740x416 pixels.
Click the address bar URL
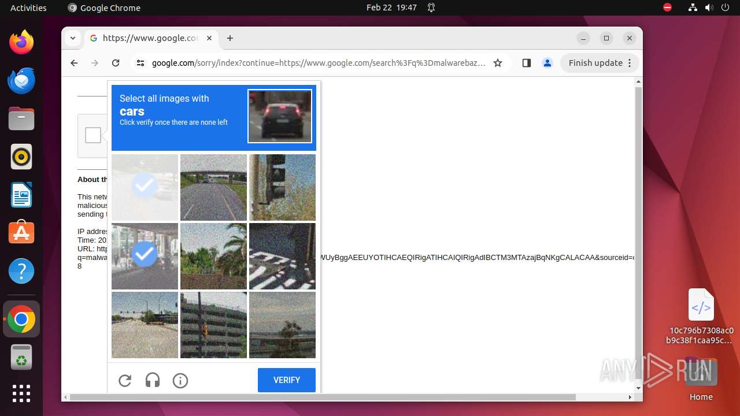coord(319,63)
